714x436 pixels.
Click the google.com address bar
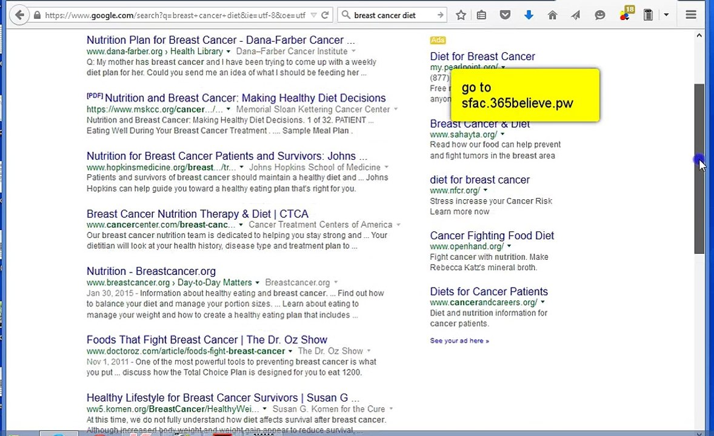coord(175,15)
